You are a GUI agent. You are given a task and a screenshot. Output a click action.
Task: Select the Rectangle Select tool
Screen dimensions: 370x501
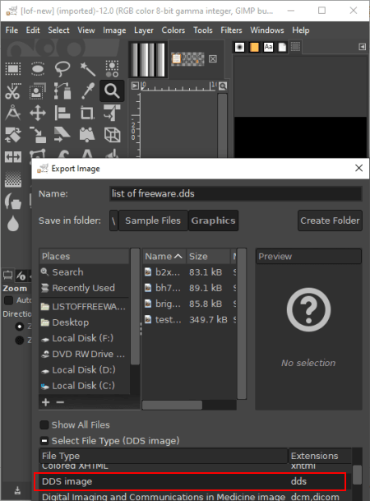point(13,69)
